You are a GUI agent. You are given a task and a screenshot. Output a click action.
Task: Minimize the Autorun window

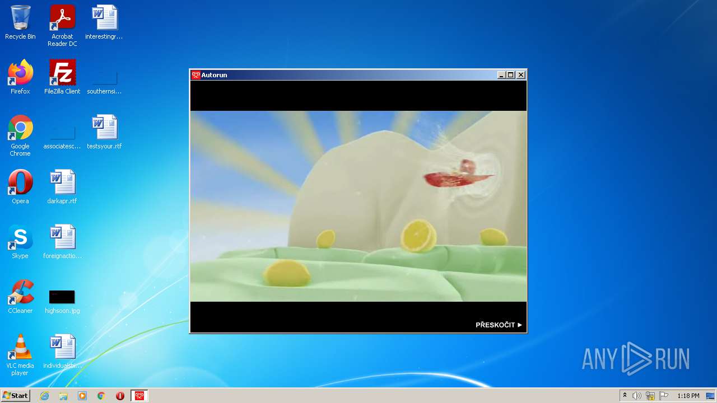[501, 75]
